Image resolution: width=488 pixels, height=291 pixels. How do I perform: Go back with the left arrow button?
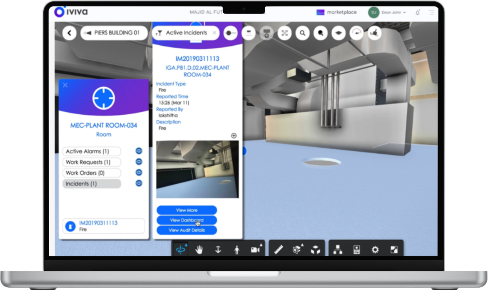(70, 33)
